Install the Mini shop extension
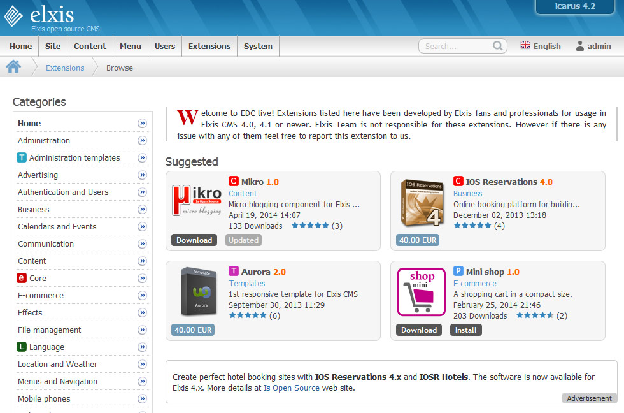Image resolution: width=624 pixels, height=413 pixels. [465, 330]
